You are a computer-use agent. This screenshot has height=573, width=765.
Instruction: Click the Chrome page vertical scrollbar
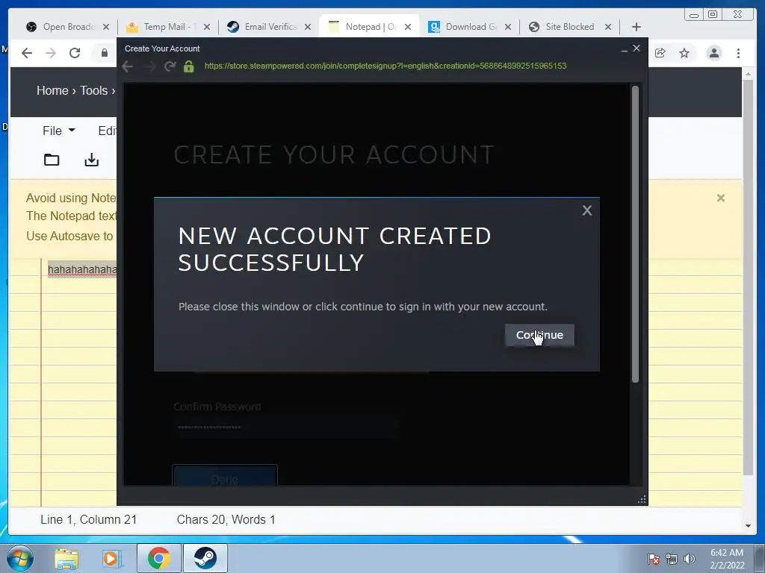tap(748, 277)
